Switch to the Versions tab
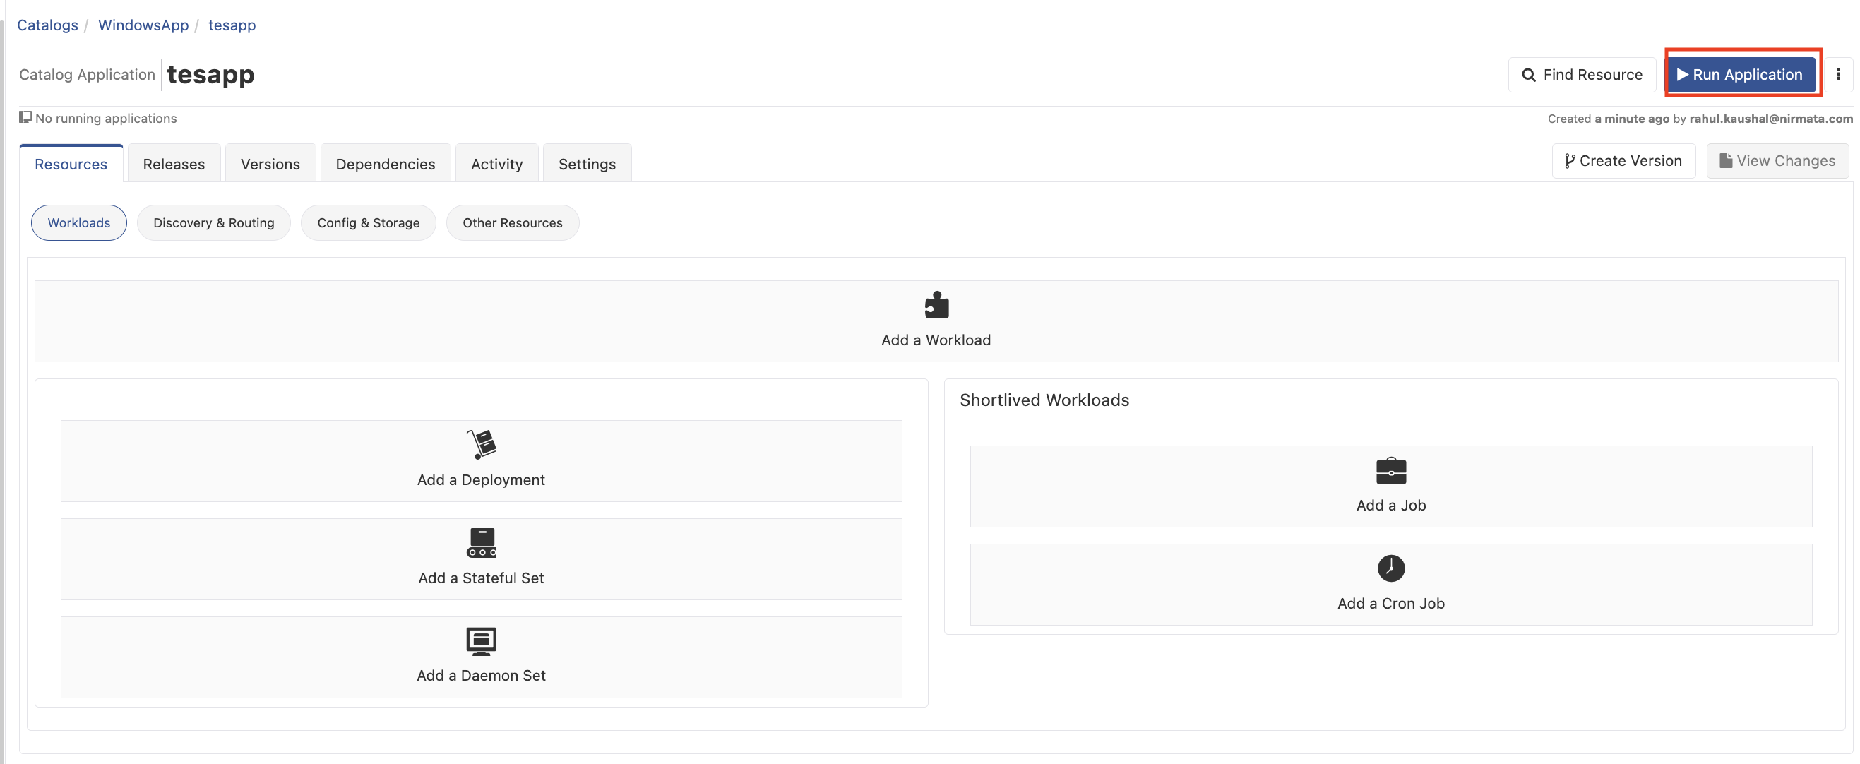The image size is (1860, 764). 270,164
